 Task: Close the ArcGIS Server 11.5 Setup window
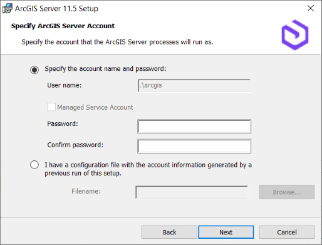pyautogui.click(x=311, y=8)
